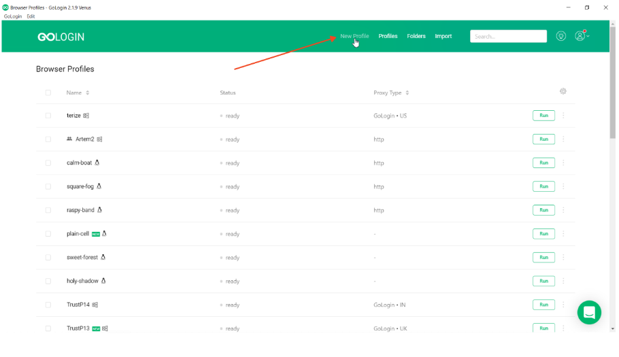Sort profiles by Name column arrows

click(88, 92)
